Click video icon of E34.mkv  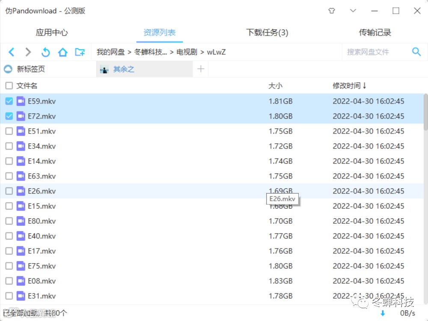[x=21, y=146]
